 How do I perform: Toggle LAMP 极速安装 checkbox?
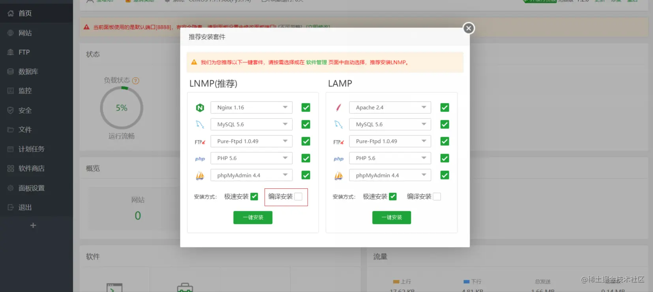[393, 197]
